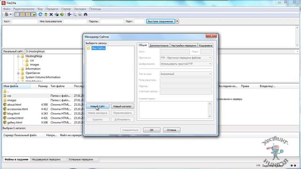
Task: Switch to the Дополнительно tab
Action: coord(159,46)
